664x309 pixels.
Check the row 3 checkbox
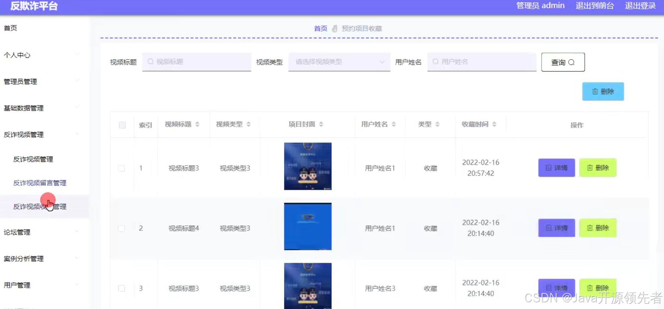(x=121, y=288)
